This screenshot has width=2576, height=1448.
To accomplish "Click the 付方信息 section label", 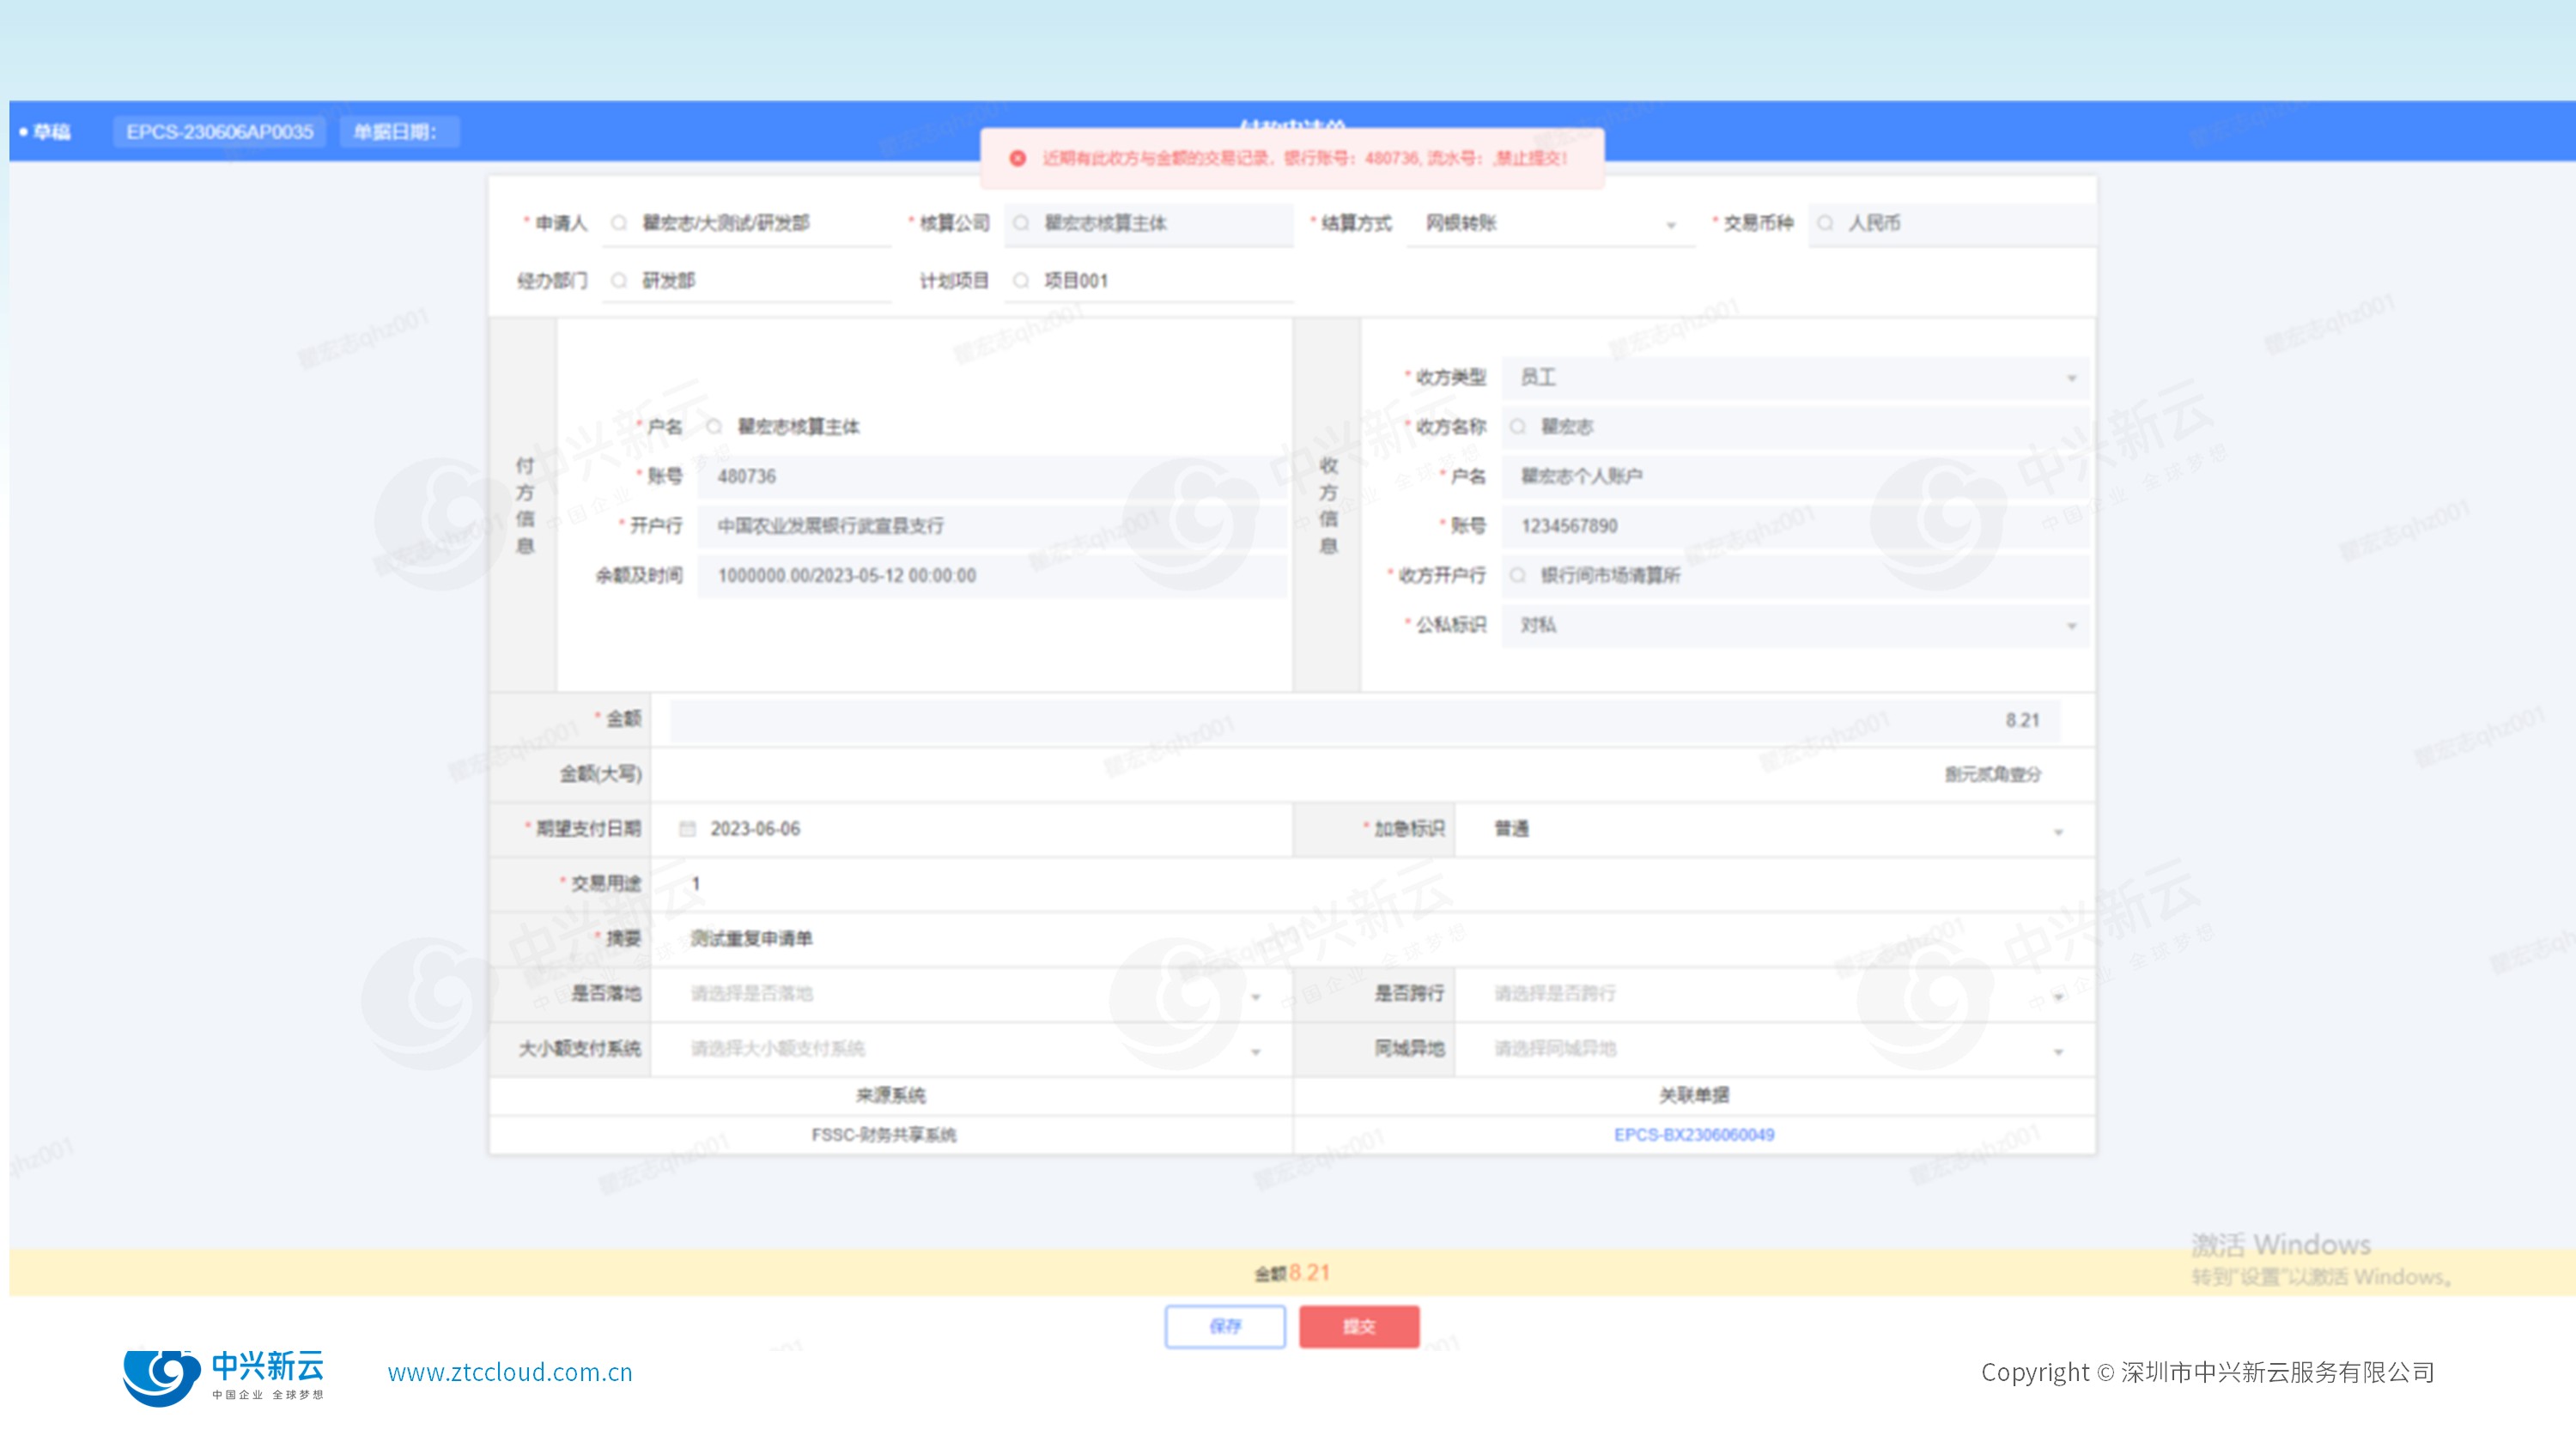I will pyautogui.click(x=525, y=506).
